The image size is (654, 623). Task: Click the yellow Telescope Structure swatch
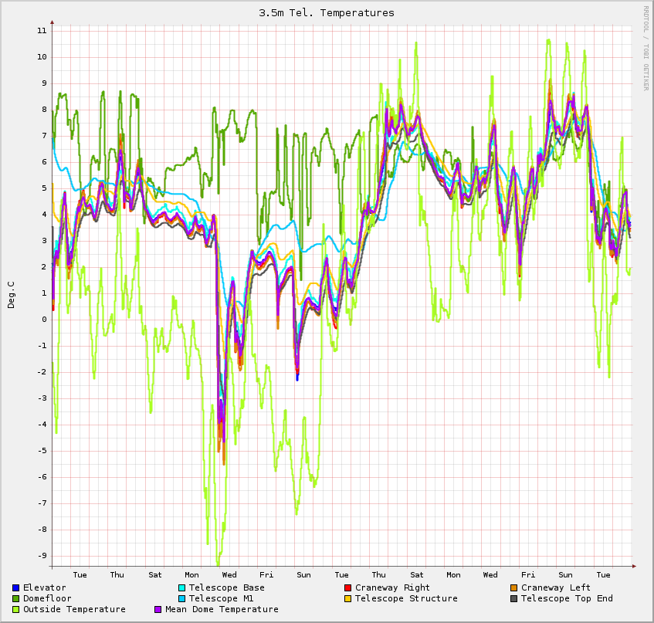(347, 599)
